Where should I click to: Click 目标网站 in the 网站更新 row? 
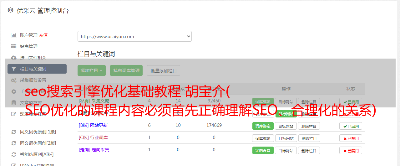pos(286,126)
